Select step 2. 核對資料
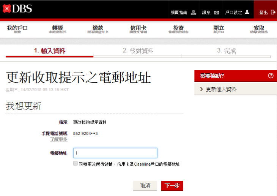Image resolution: width=277 pixels, height=196 pixels. tap(138, 51)
